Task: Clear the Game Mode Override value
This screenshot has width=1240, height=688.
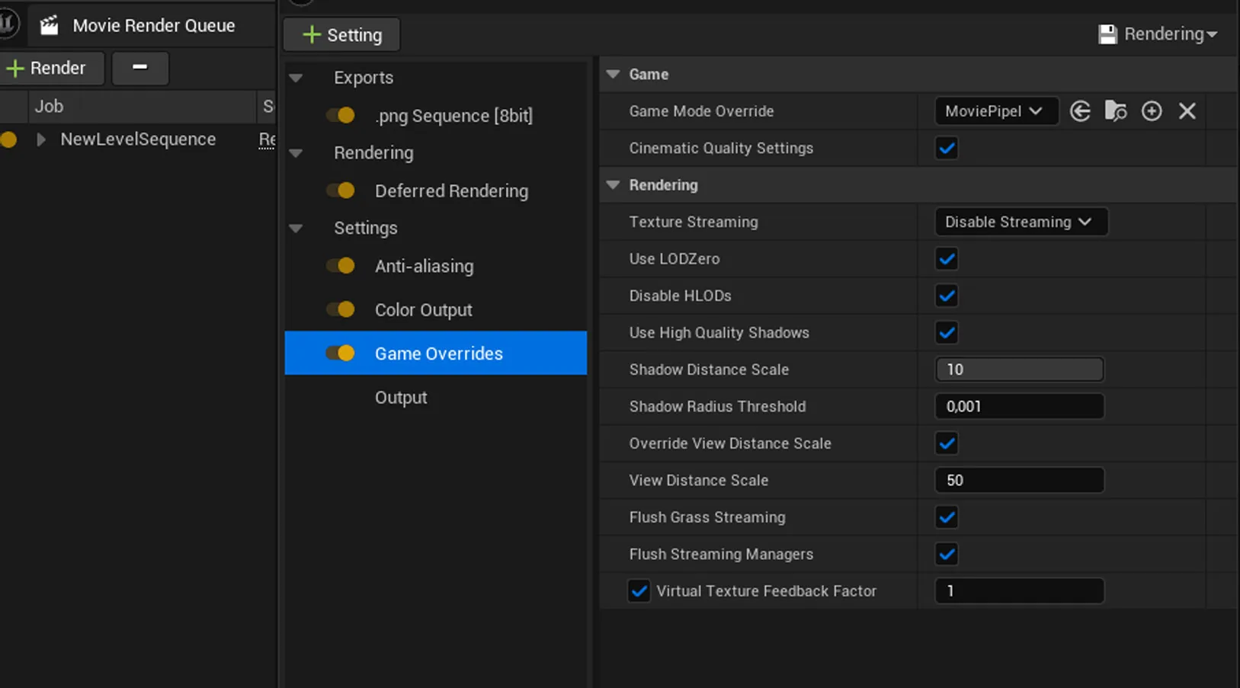Action: point(1187,111)
